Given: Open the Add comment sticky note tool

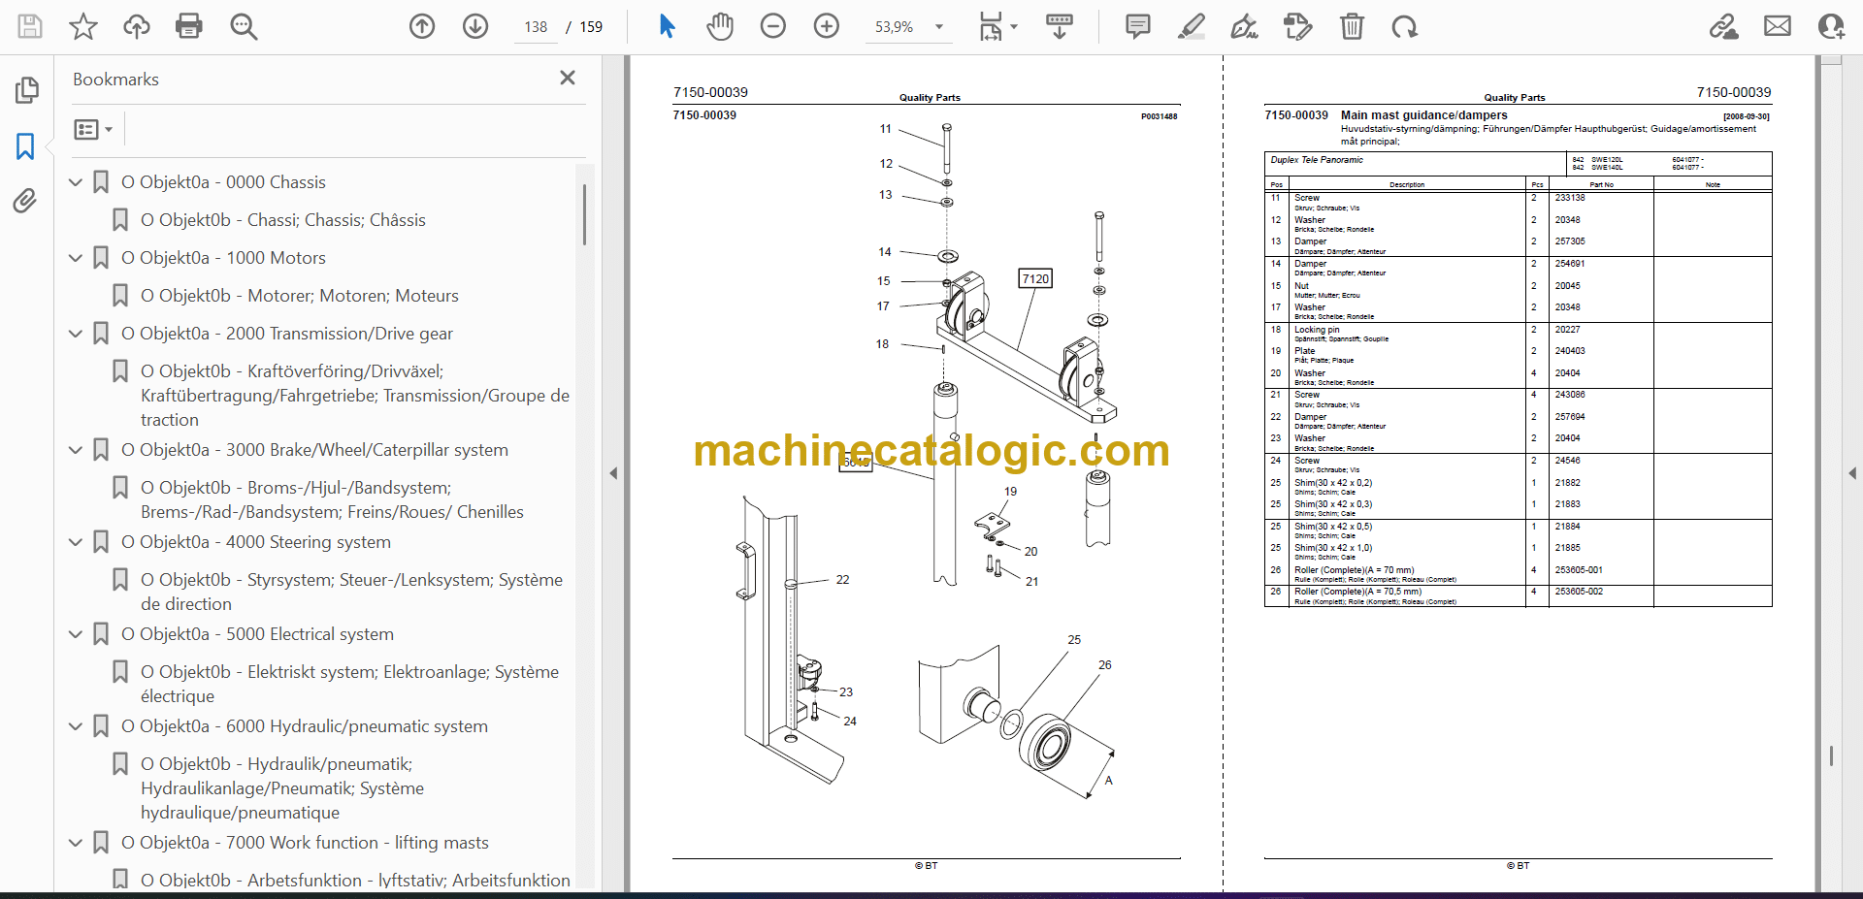Looking at the screenshot, I should point(1137,26).
